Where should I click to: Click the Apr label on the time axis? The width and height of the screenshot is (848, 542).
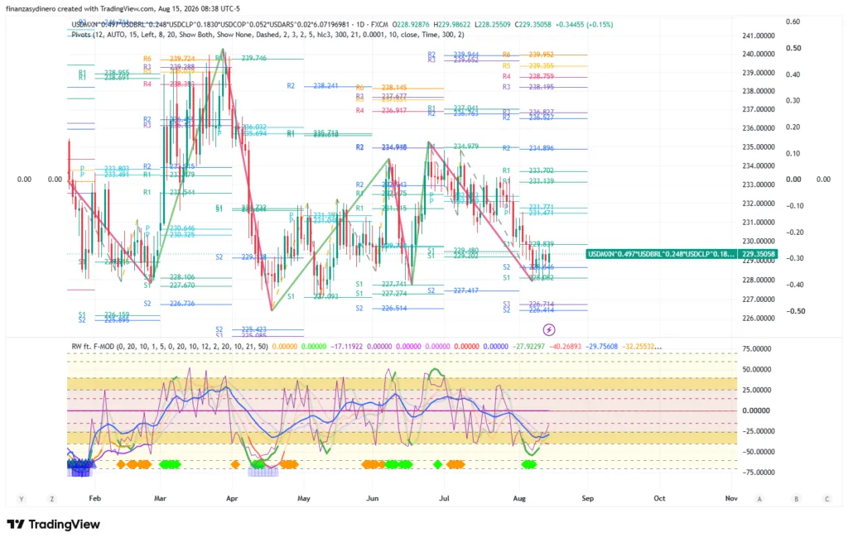tap(232, 498)
